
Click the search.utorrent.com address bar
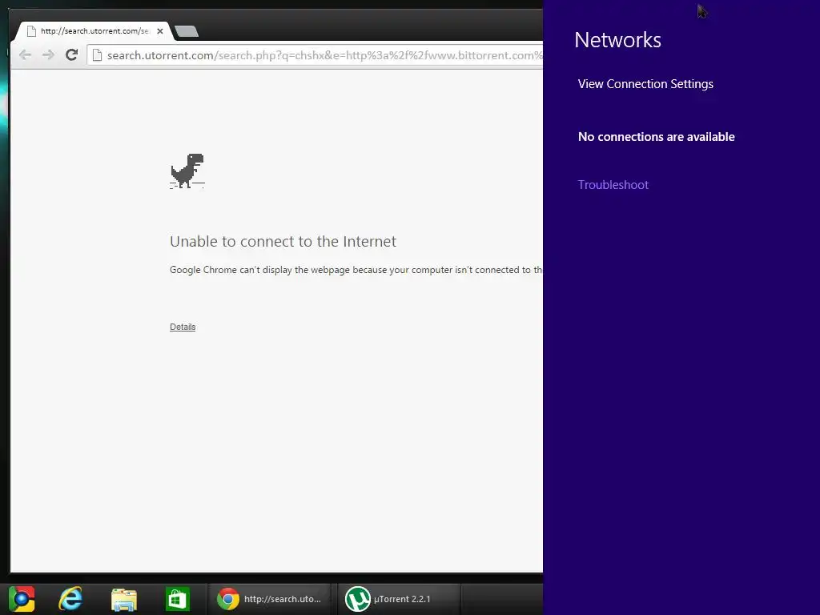316,55
